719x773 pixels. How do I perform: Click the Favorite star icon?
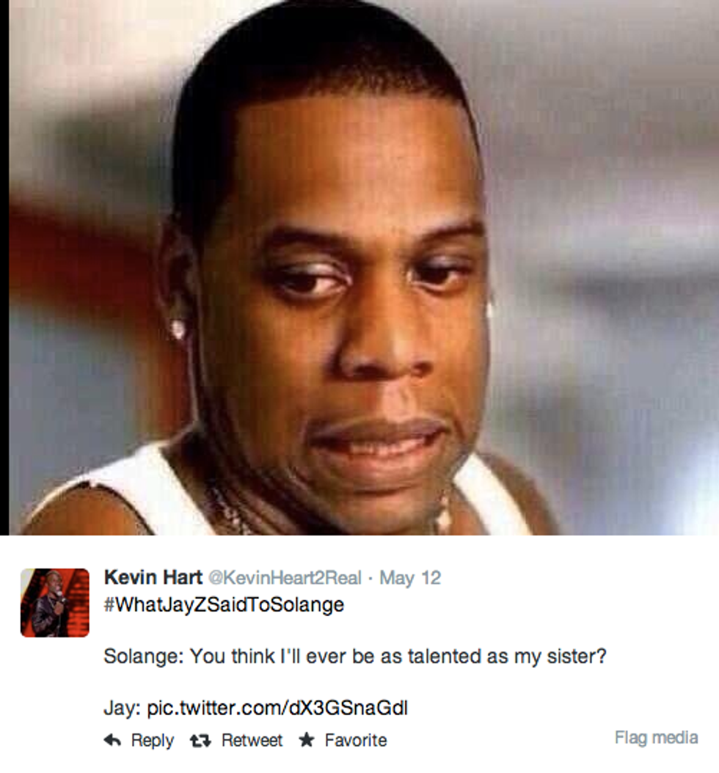(307, 739)
